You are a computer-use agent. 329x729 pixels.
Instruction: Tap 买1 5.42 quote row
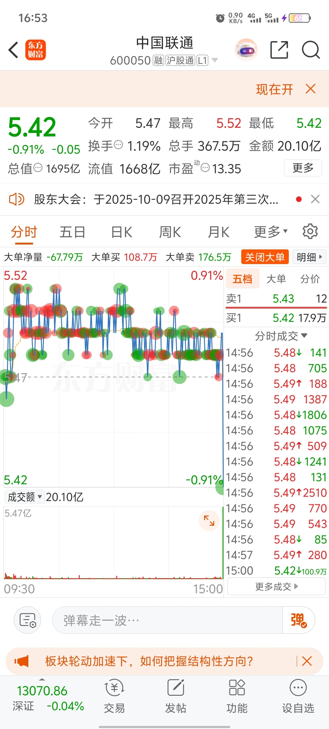pyautogui.click(x=276, y=318)
